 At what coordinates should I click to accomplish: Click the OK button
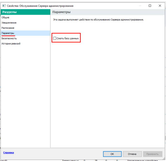[x=112, y=154]
